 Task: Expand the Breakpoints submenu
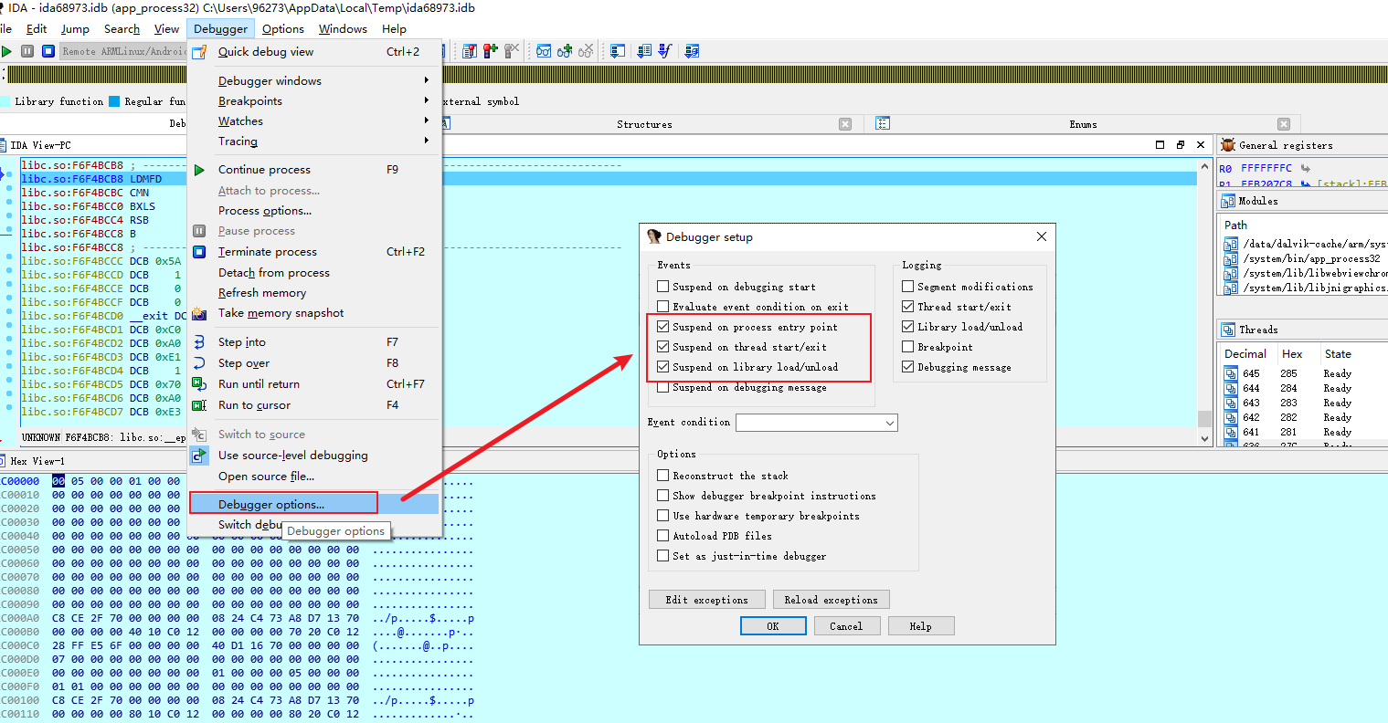[314, 100]
